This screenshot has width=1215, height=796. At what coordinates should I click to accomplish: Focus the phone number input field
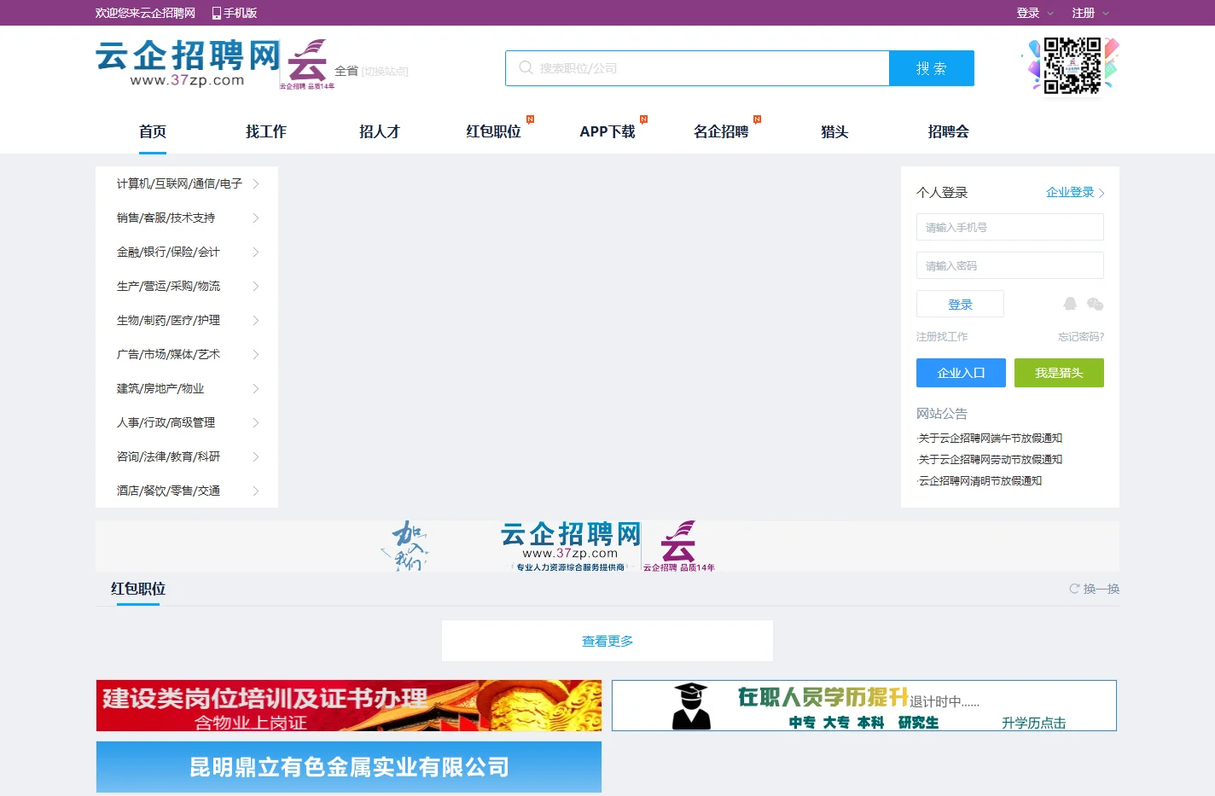coord(1010,227)
